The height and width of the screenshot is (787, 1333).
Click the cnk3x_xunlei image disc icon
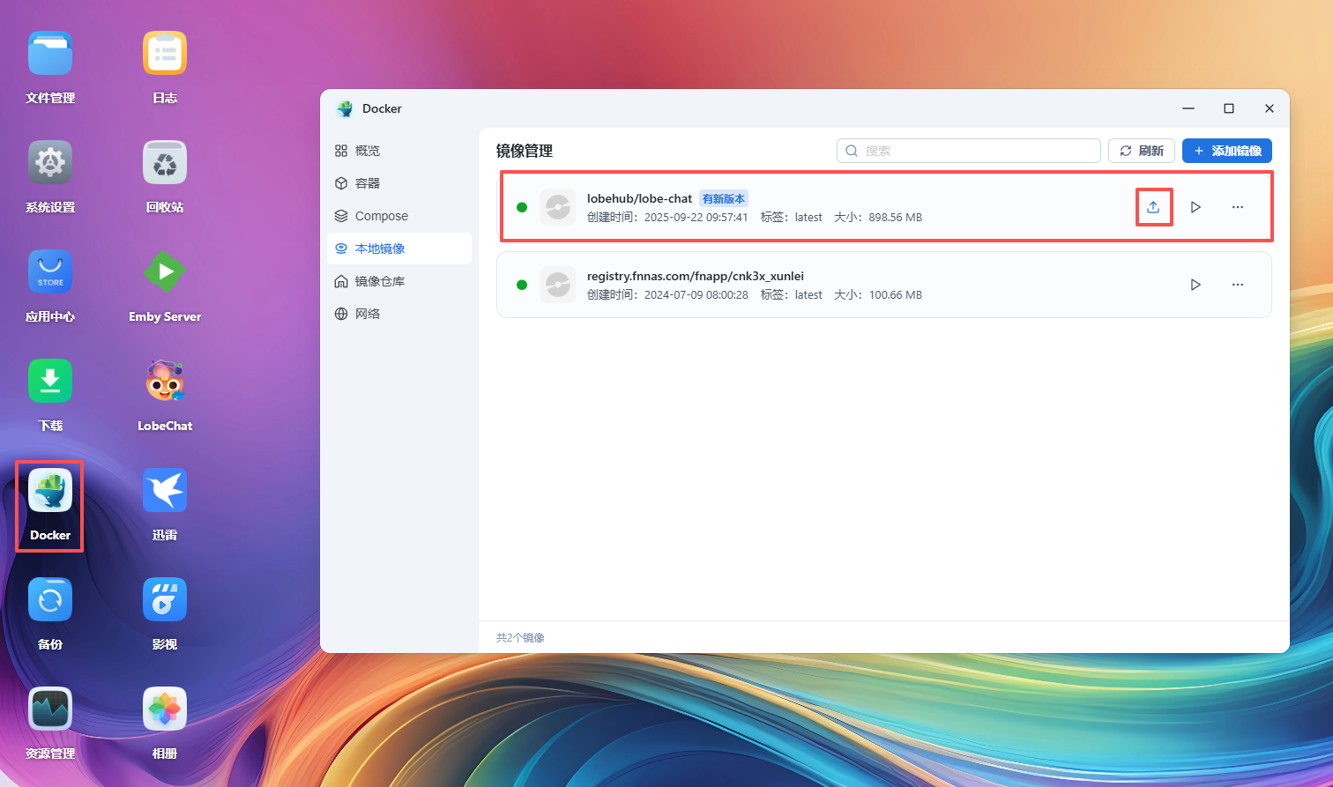coord(558,285)
